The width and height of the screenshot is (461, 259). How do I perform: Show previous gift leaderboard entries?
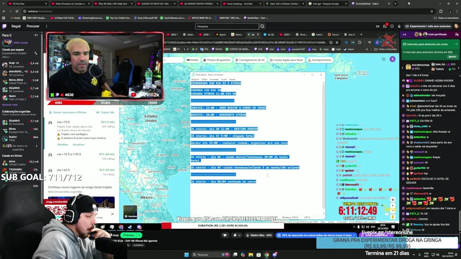(403, 67)
